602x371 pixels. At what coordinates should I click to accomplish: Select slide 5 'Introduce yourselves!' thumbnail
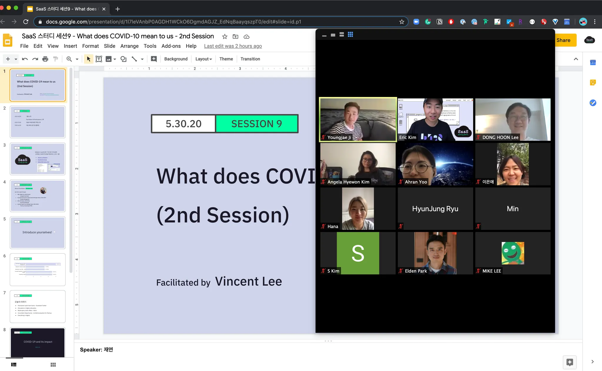[38, 233]
